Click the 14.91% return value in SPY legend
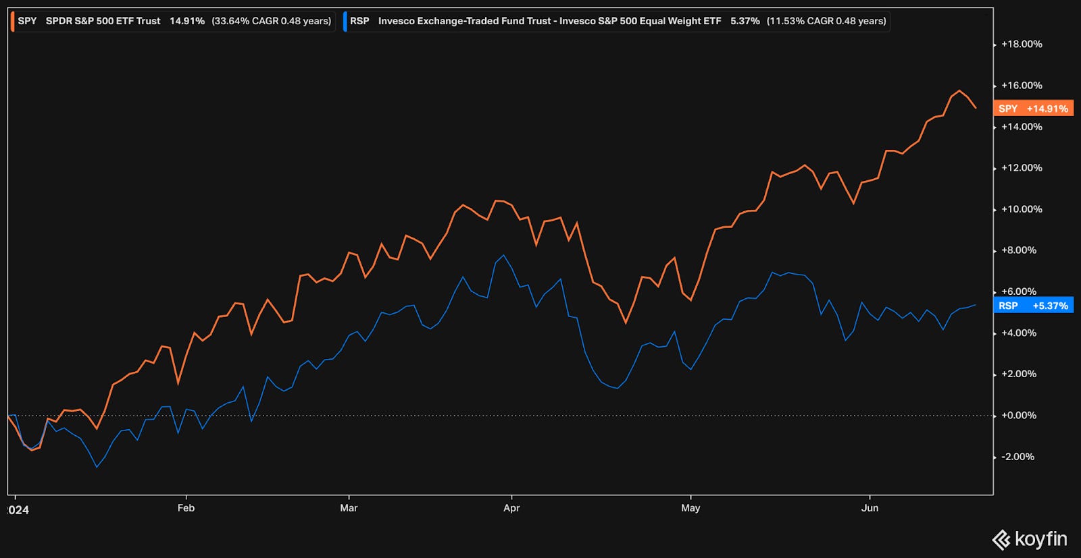Viewport: 1081px width, 558px height. 187,21
